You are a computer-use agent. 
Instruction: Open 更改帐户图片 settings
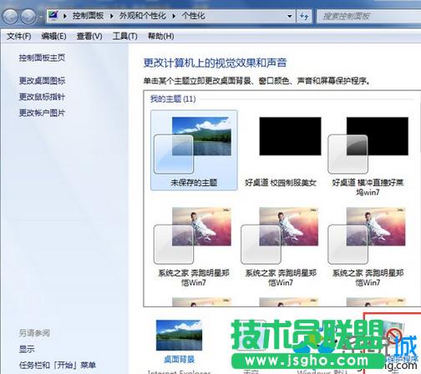(x=42, y=113)
